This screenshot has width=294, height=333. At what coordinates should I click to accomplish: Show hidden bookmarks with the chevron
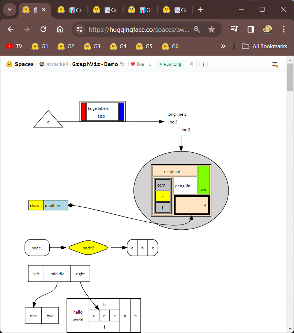[x=223, y=46]
